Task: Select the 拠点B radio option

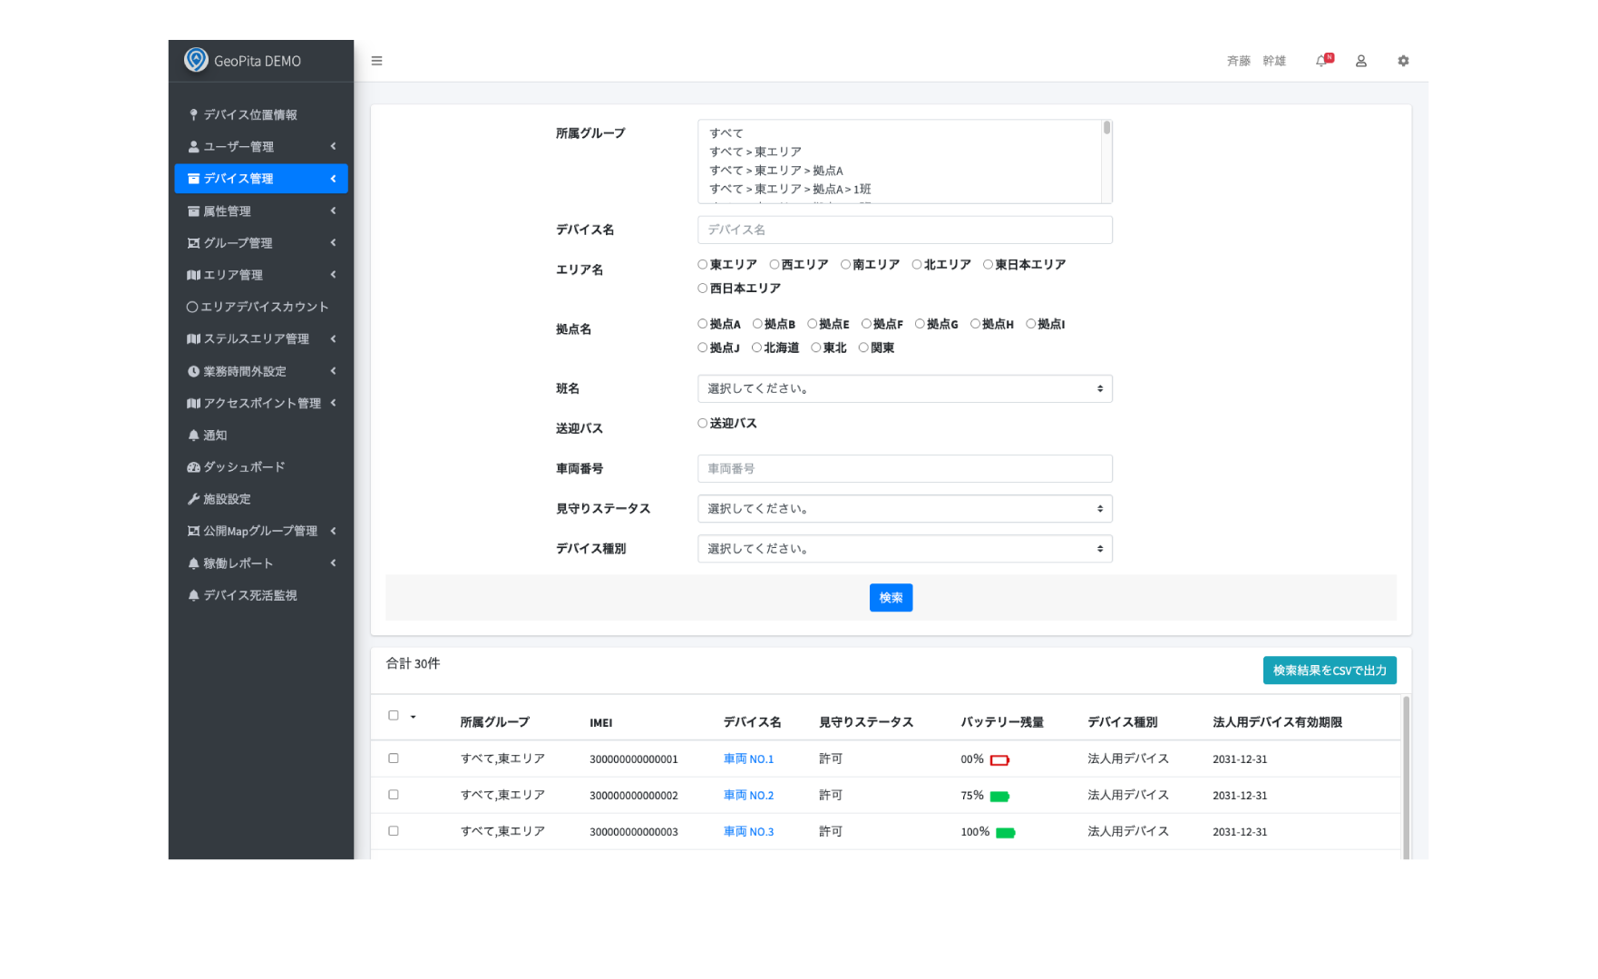Action: pyautogui.click(x=757, y=324)
